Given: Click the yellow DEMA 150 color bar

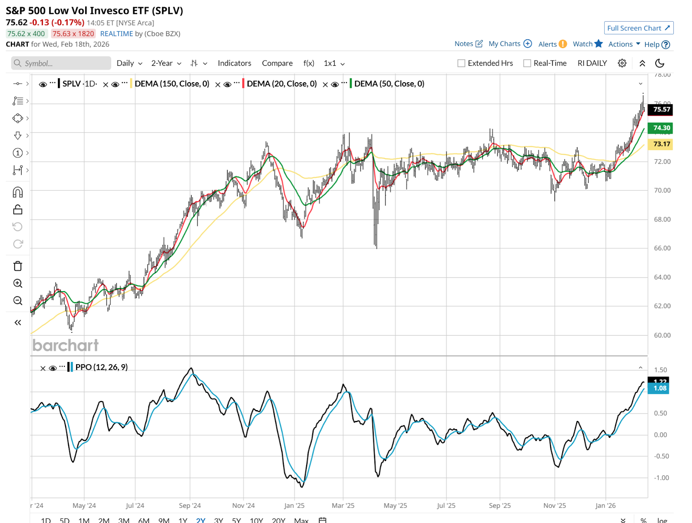Looking at the screenshot, I should (x=131, y=83).
